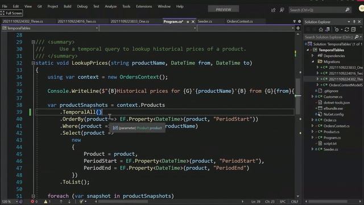Open the File menu
The height and width of the screenshot is (205, 364).
pyautogui.click(x=5, y=6)
